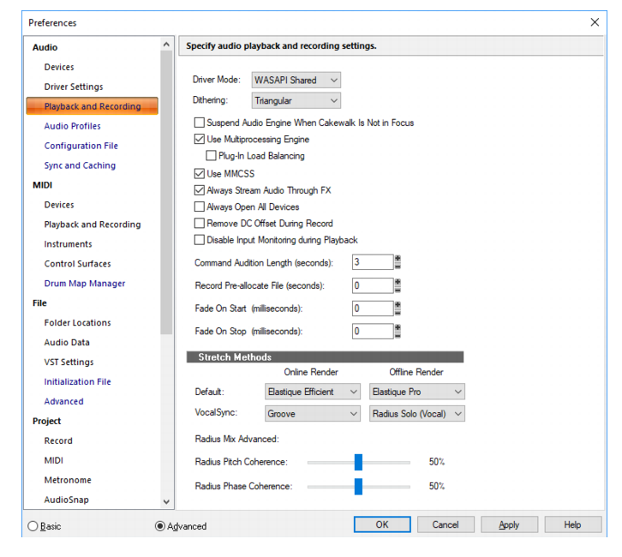Enable Suspend Audio Engine When Not in Focus

point(199,123)
